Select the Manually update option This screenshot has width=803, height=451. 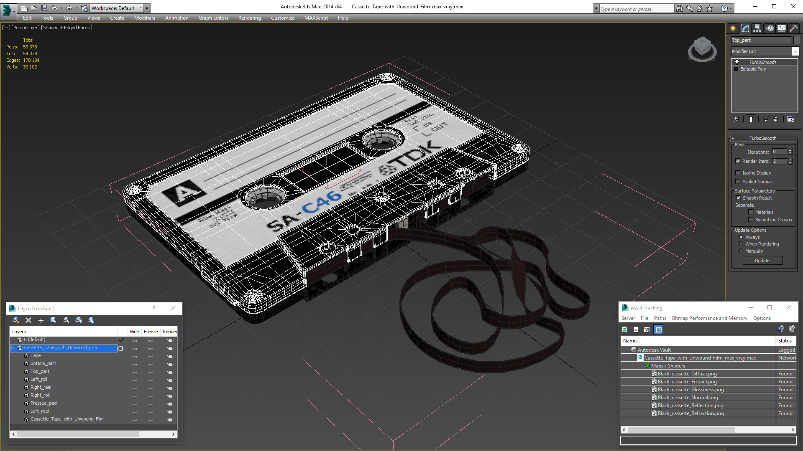tap(741, 251)
